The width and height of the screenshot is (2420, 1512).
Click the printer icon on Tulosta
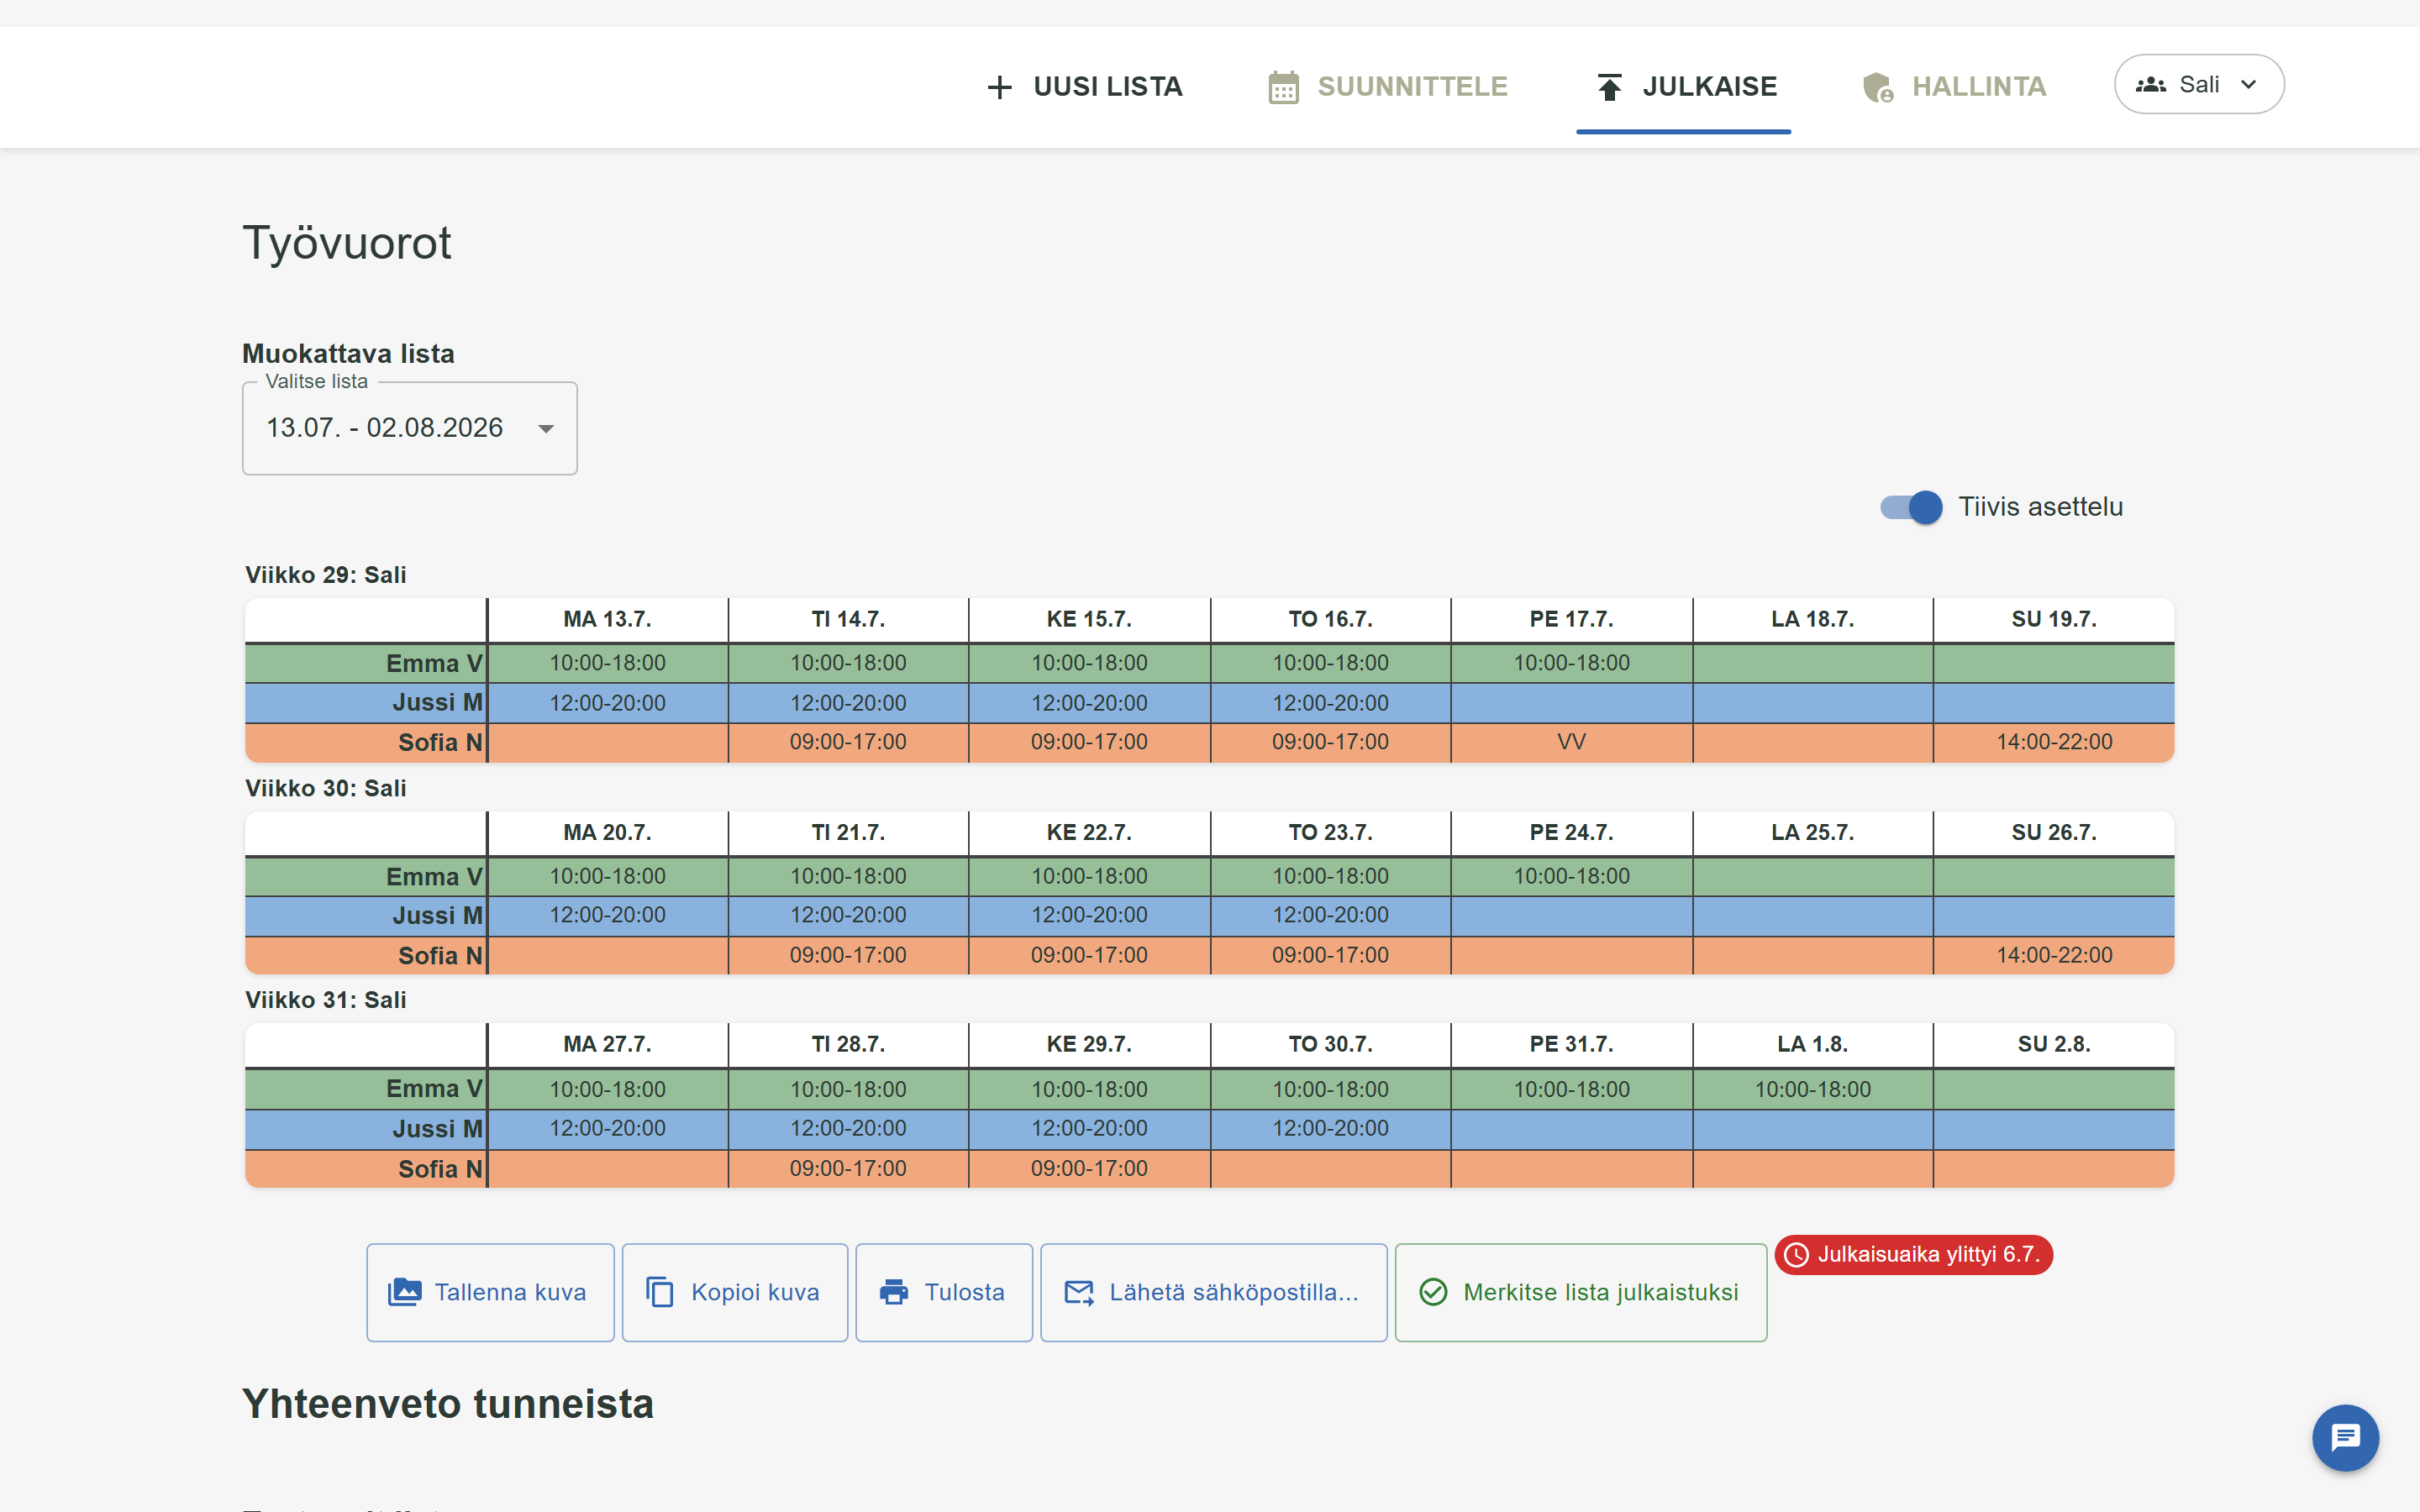tap(894, 1292)
